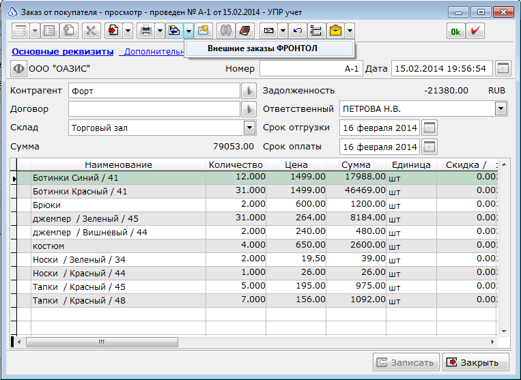This screenshot has width=521, height=380.
Task: Open calendar beside Срок оплаты
Action: 430,147
